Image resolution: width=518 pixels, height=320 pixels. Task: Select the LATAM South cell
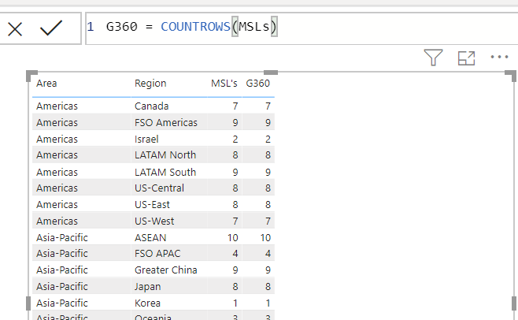[165, 172]
